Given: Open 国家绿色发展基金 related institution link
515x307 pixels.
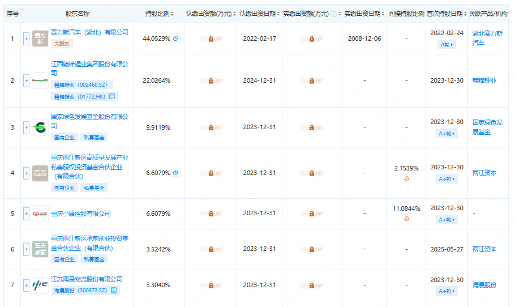Looking at the screenshot, I should point(487,127).
